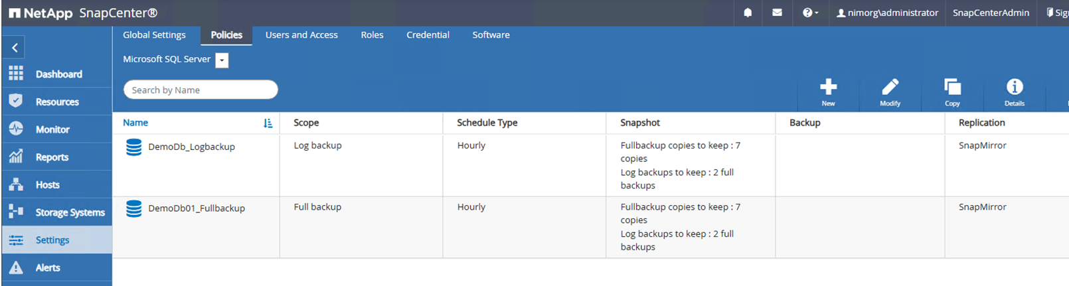
Task: Click snapshot retention text for DemoDb01_Fullbackup
Action: [x=680, y=227]
